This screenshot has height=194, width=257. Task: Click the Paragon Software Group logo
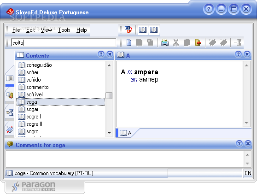[x=34, y=186]
